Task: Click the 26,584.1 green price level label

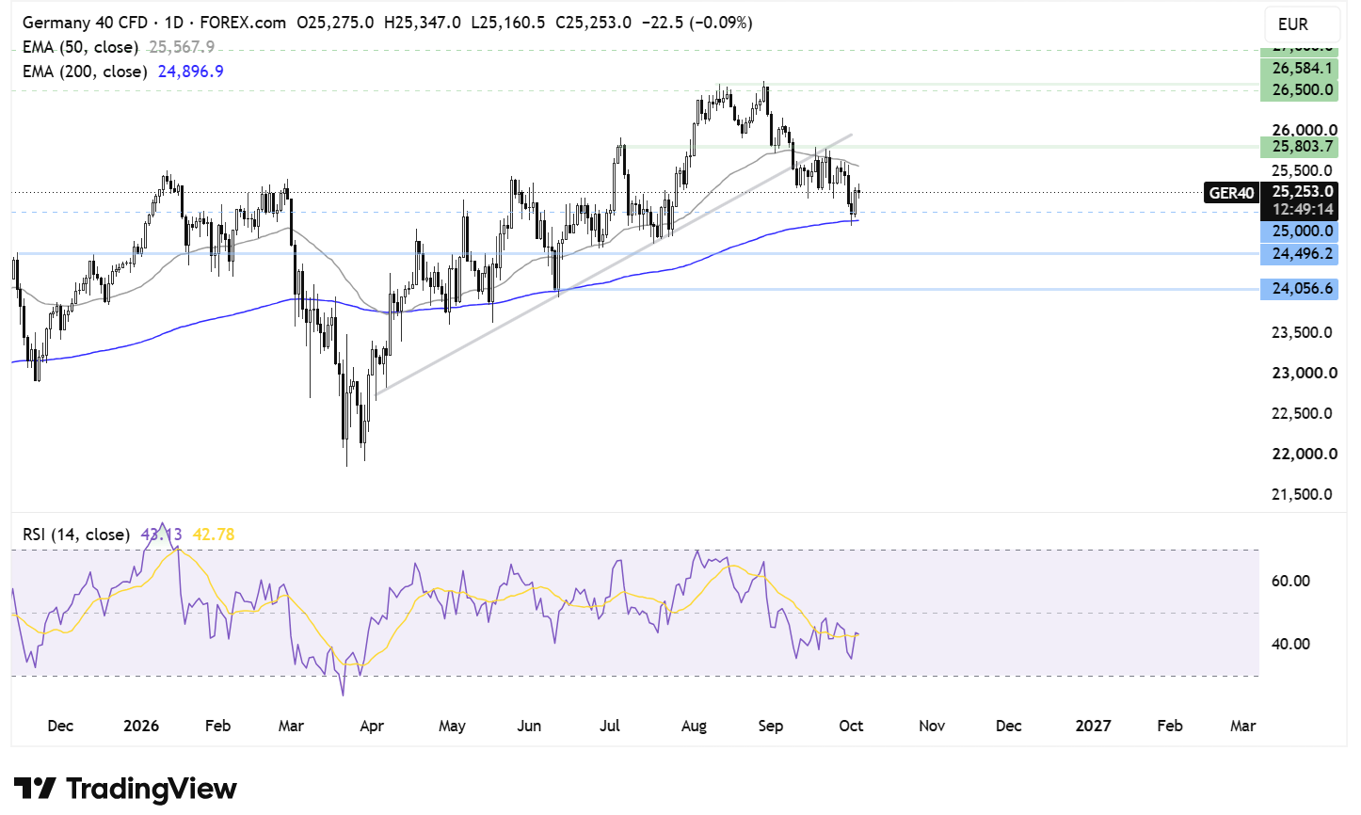Action: click(1299, 68)
